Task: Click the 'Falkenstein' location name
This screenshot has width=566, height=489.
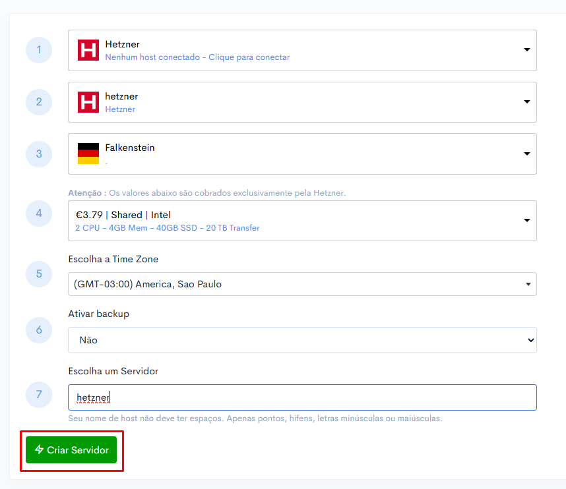Action: pyautogui.click(x=130, y=148)
